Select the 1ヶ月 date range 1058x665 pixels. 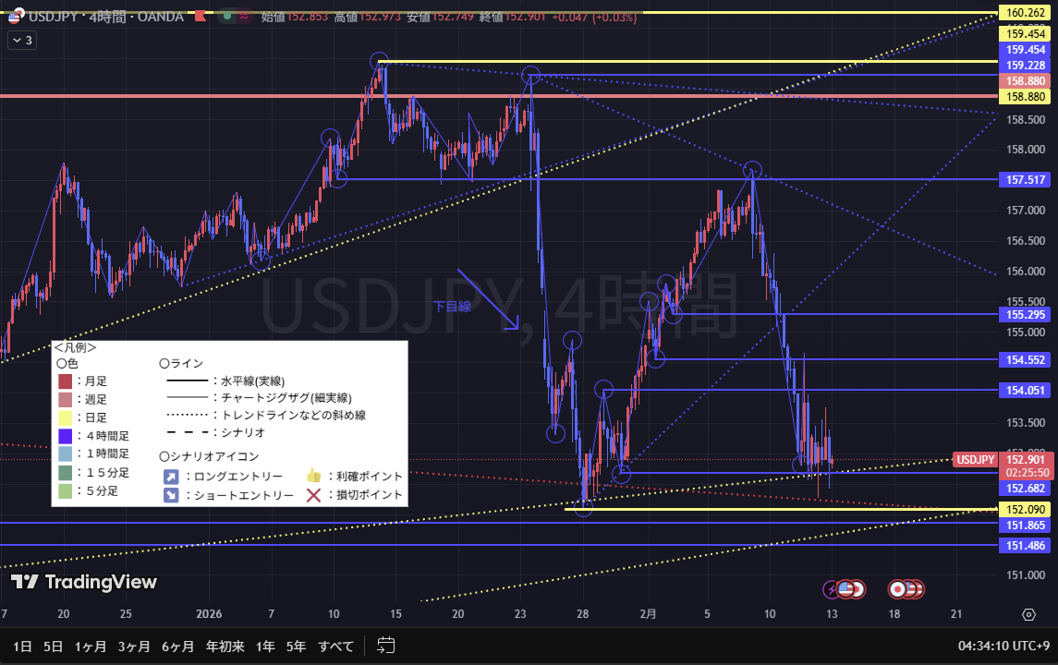[91, 646]
